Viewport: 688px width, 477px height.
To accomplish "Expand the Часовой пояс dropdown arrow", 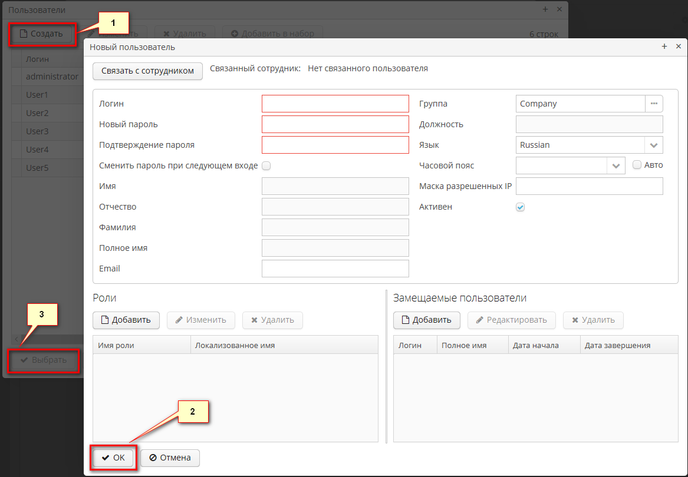I will (616, 165).
